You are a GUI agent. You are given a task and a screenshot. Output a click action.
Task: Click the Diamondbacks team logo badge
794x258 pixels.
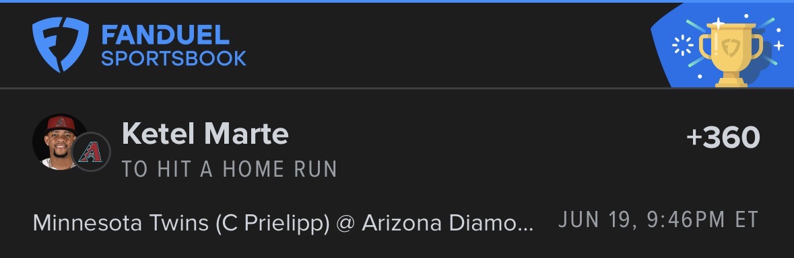point(91,151)
